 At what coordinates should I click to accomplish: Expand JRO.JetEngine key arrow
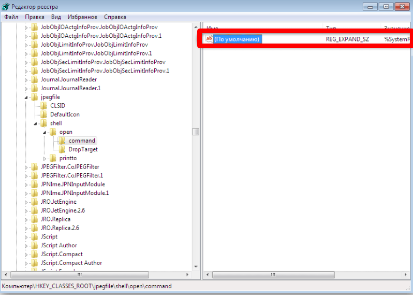coord(26,202)
